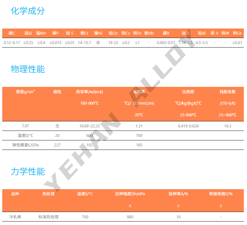
Task: Click the magnetism value 无
Action: pyautogui.click(x=57, y=126)
